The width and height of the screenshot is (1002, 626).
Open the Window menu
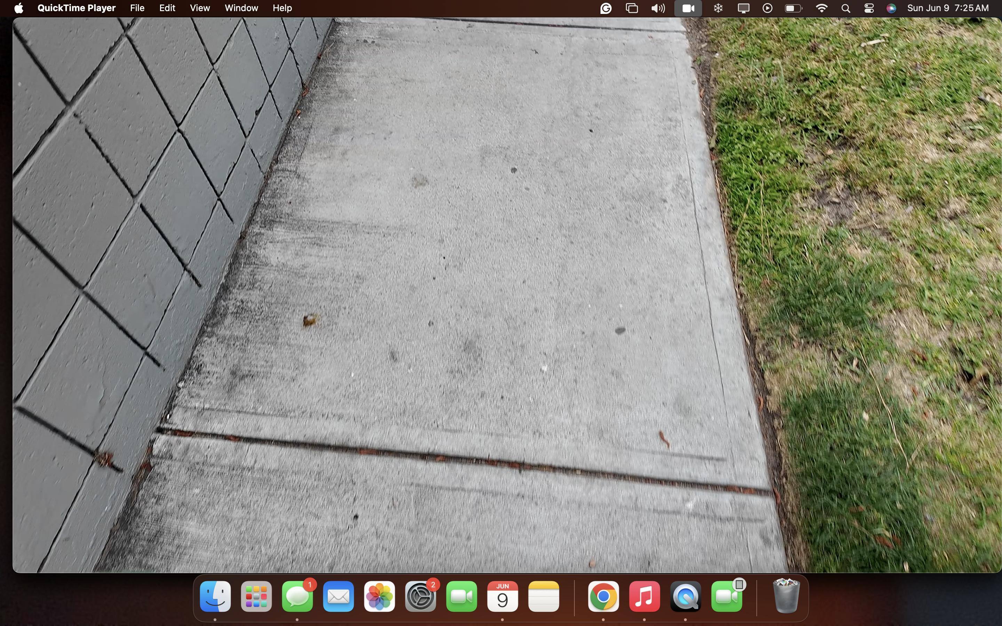[x=241, y=8]
